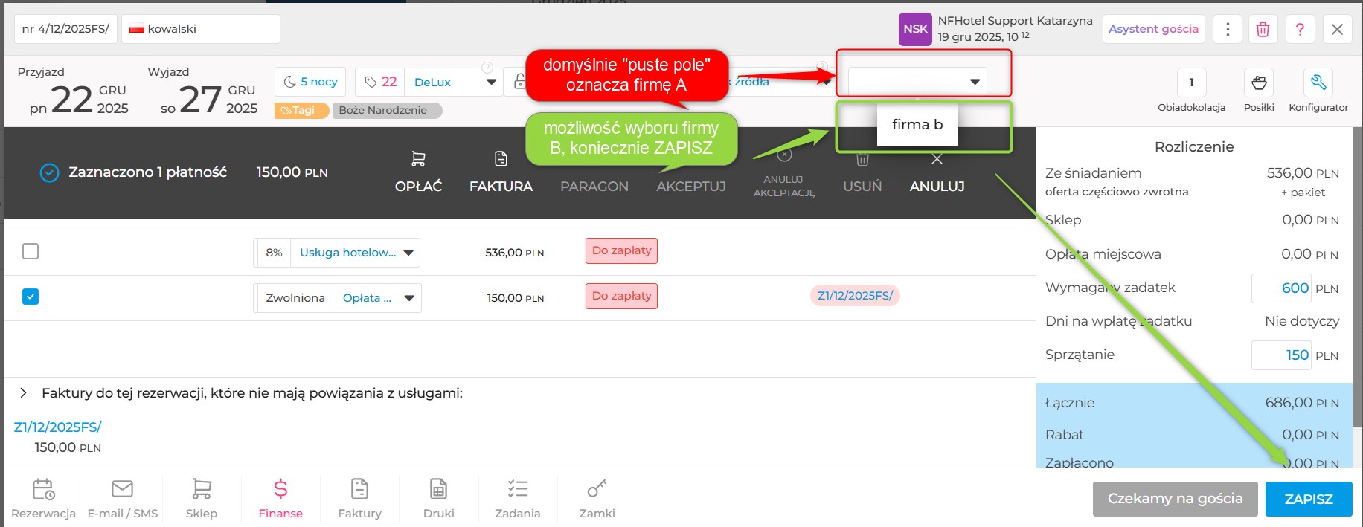1363x527 pixels.
Task: Open the Faktury tab
Action: (x=359, y=498)
